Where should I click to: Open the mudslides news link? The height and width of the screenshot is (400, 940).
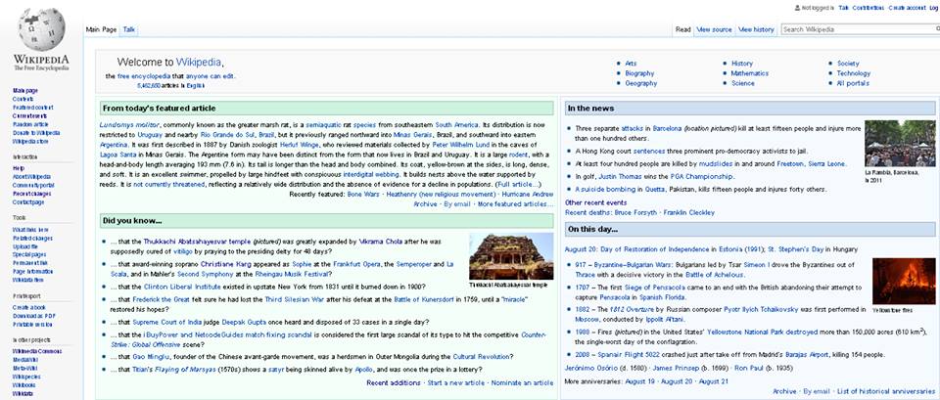pos(715,163)
